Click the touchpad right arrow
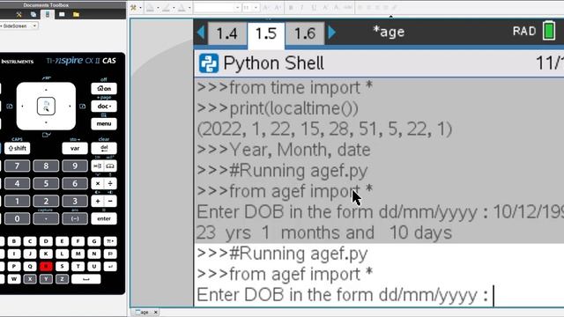 click(70, 106)
